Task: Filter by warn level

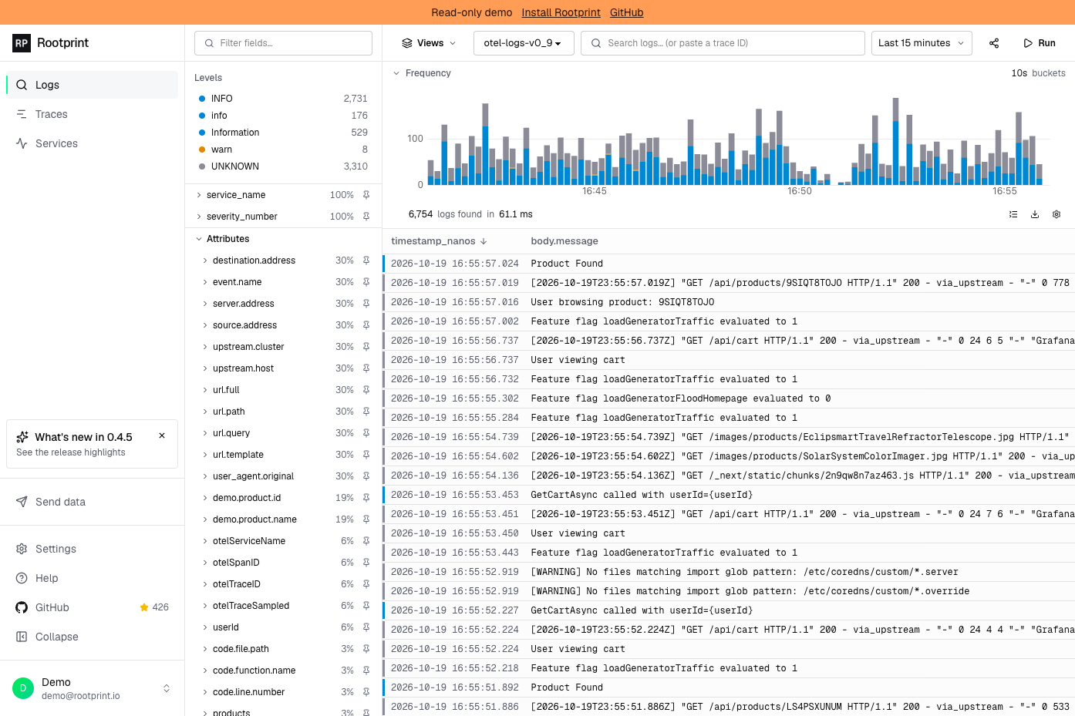Action: pos(283,150)
